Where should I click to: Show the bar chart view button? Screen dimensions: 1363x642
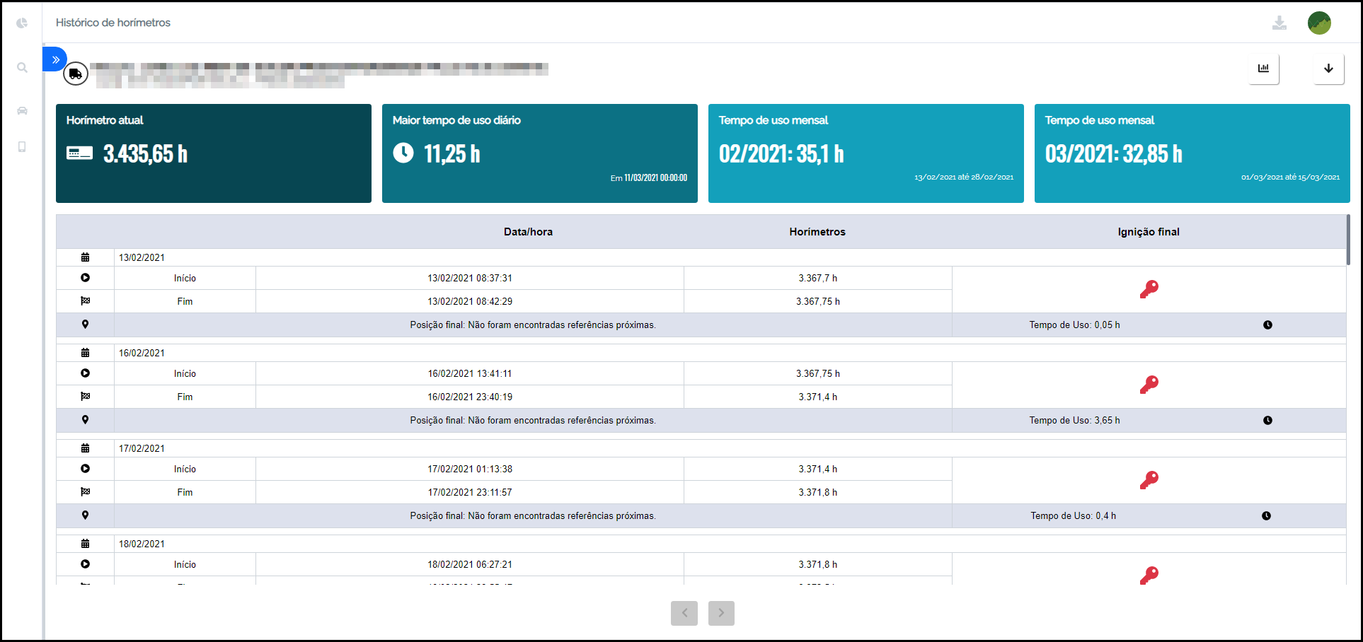click(x=1263, y=69)
